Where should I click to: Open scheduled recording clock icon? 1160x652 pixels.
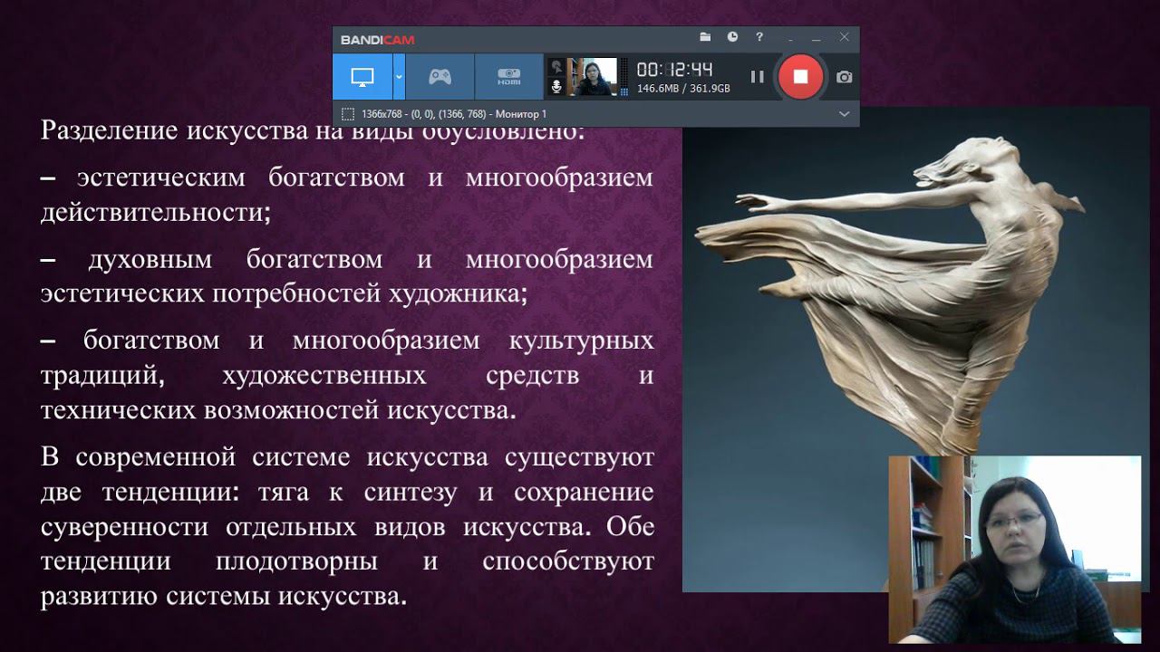732,38
